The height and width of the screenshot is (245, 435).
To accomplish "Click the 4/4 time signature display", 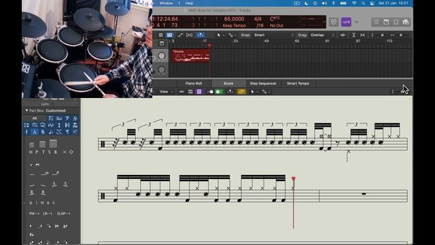I will [x=258, y=19].
